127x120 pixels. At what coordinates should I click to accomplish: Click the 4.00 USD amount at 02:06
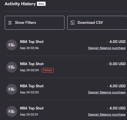point(116,42)
